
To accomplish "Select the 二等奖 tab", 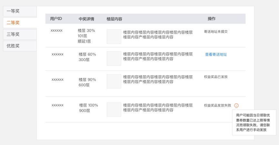I will (x=20, y=23).
